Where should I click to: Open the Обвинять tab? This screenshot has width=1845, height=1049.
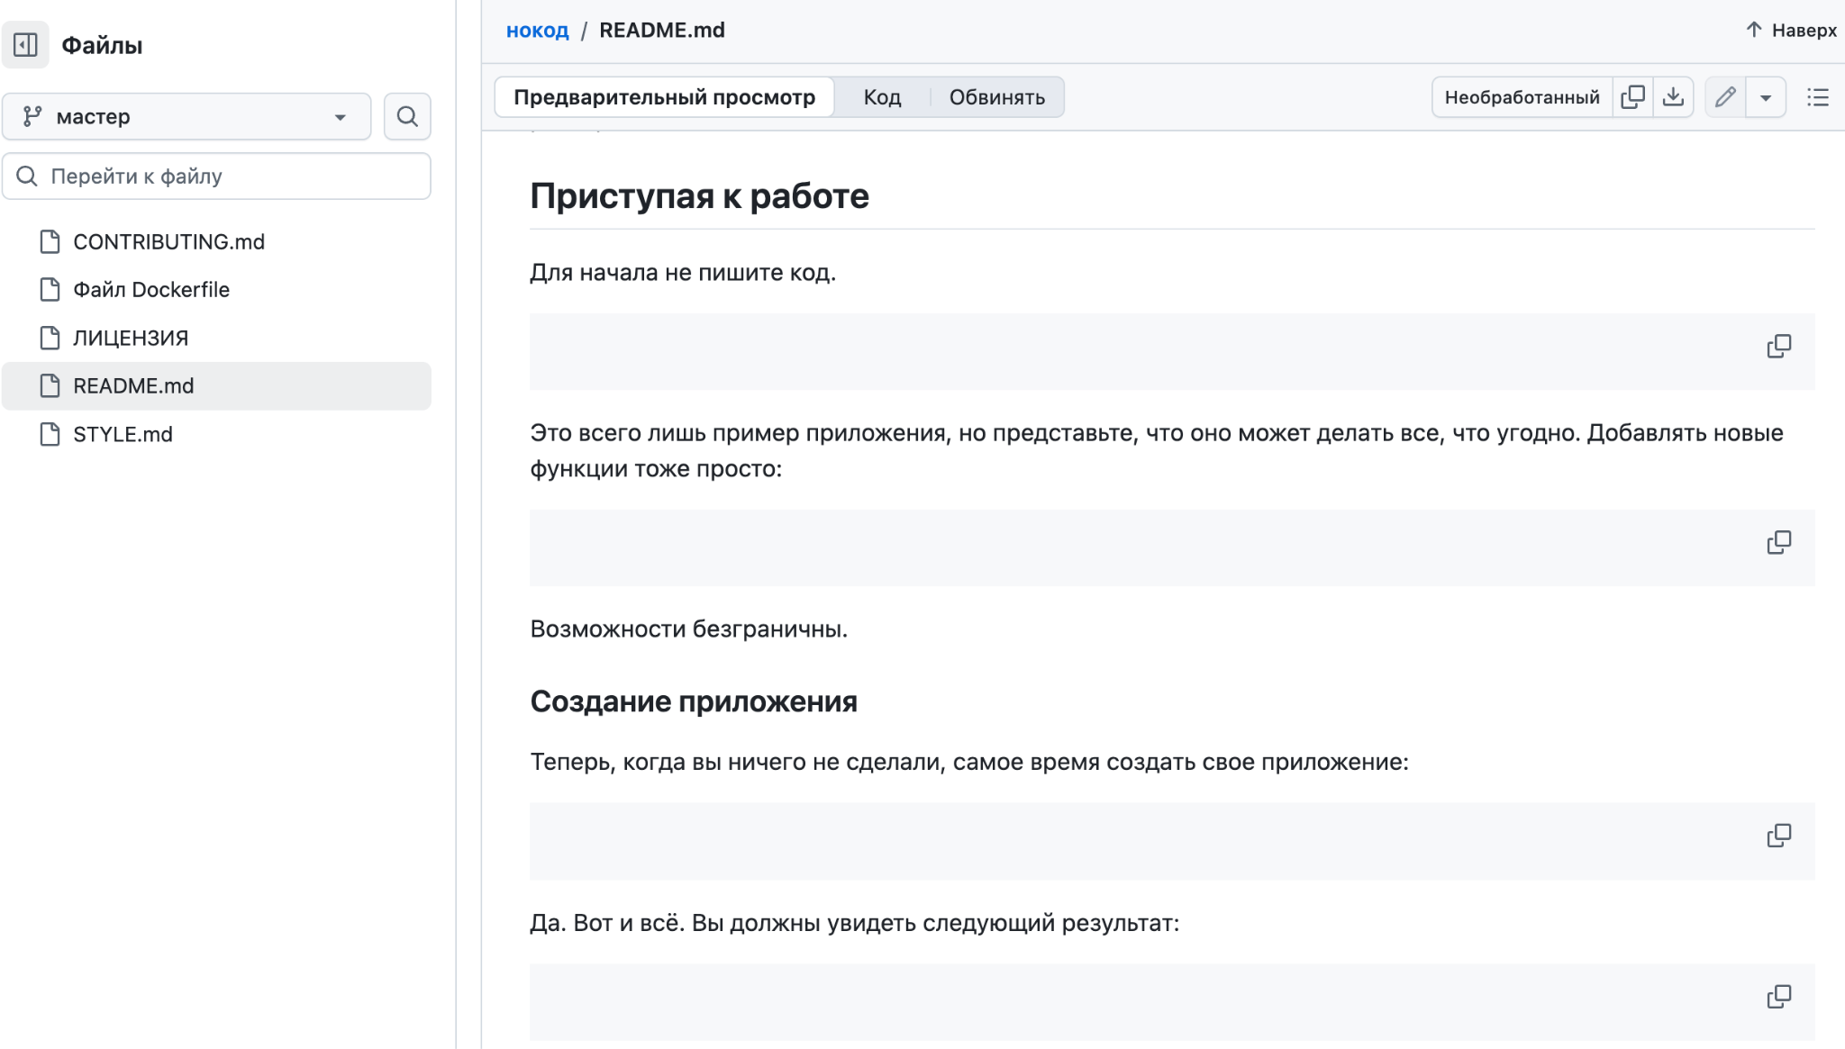(x=996, y=96)
